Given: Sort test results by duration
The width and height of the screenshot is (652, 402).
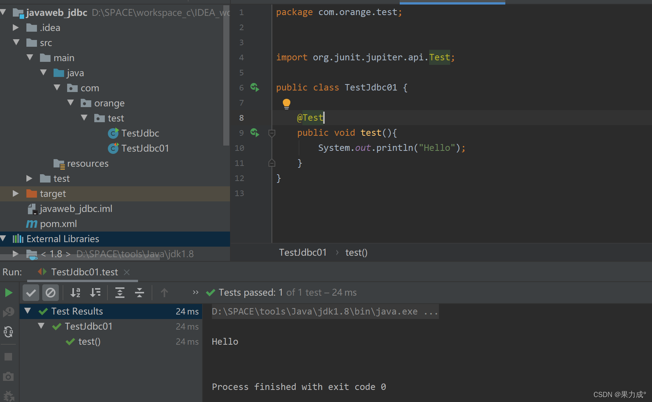Looking at the screenshot, I should tap(95, 293).
